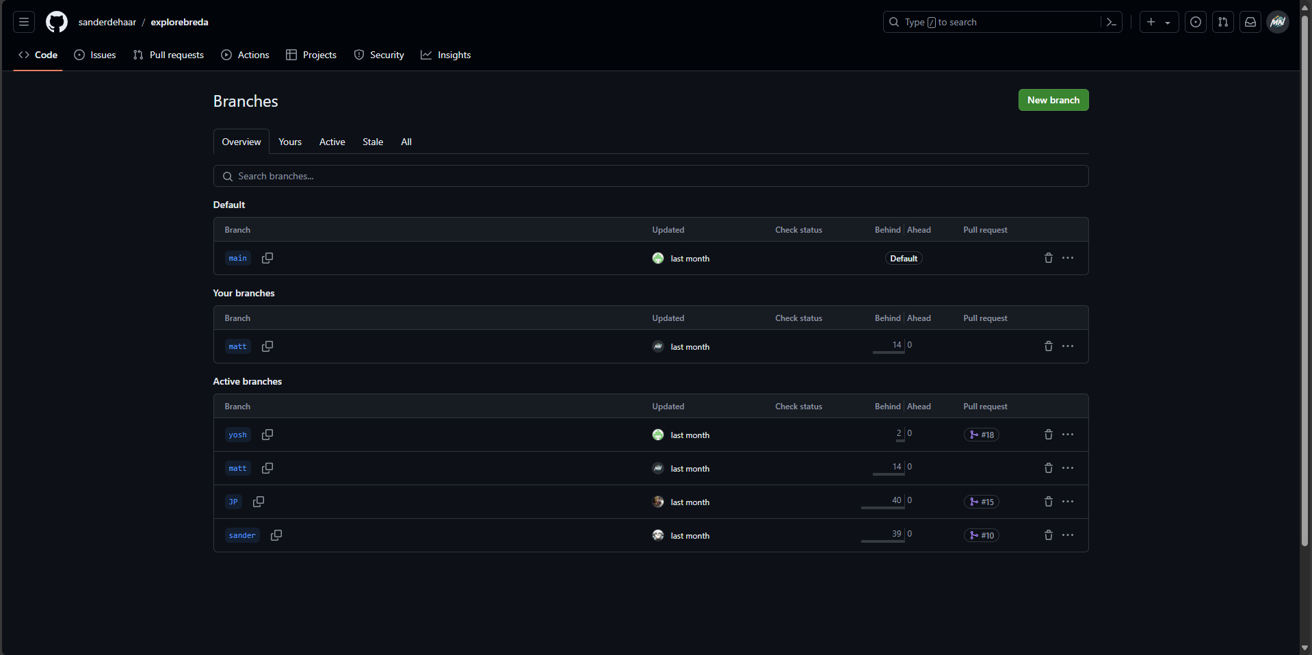Open more options menu for main branch

click(1068, 258)
